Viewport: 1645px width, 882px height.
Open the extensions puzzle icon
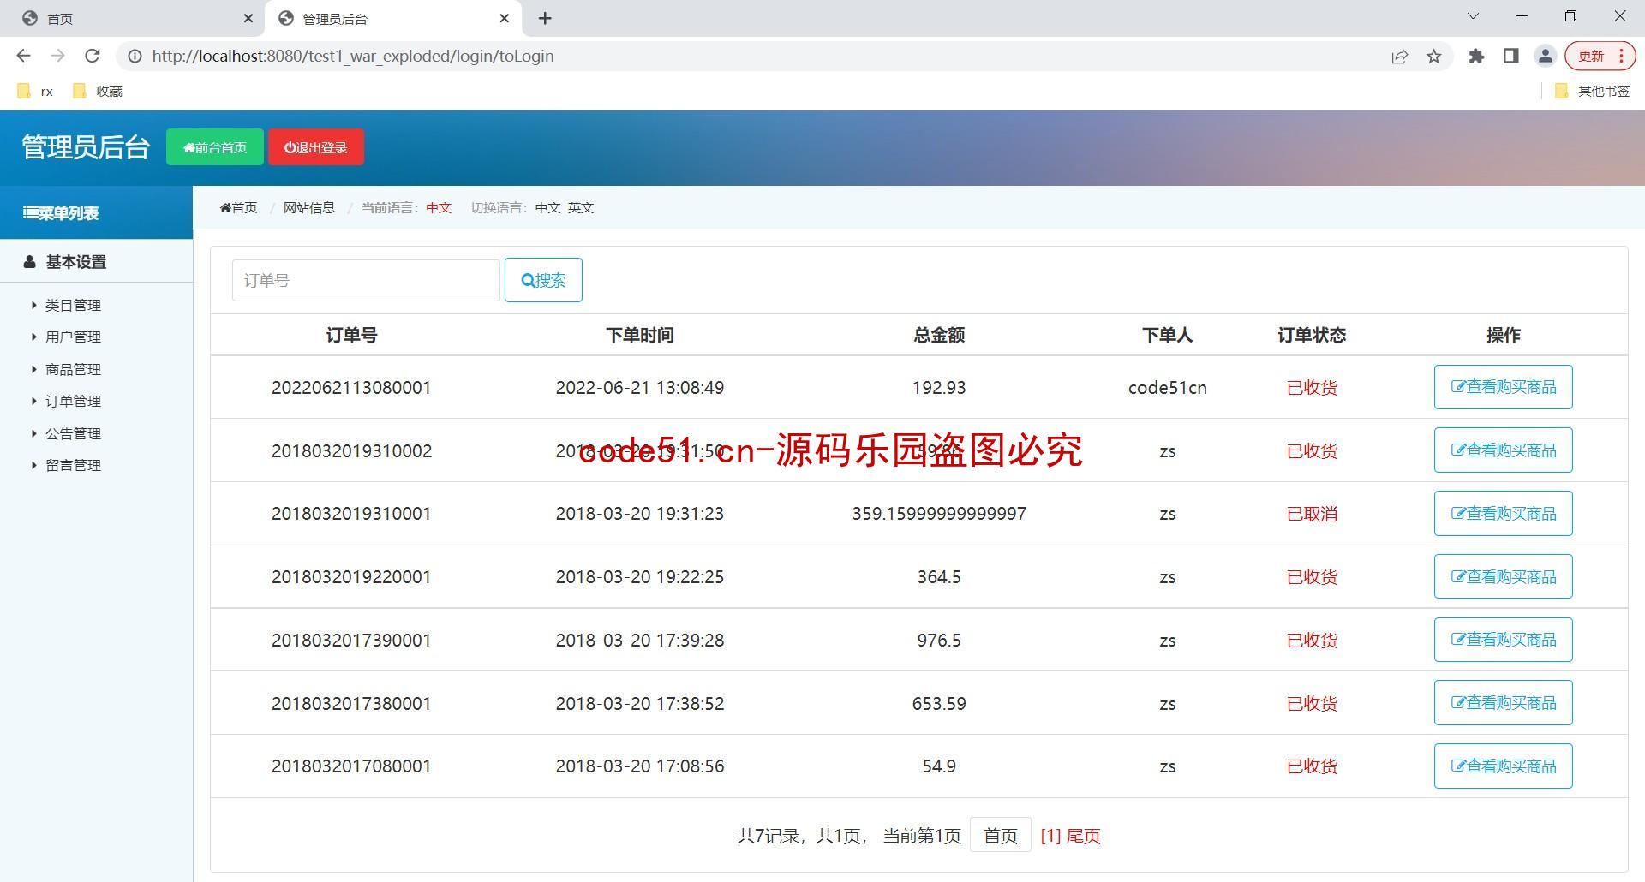[x=1476, y=56]
